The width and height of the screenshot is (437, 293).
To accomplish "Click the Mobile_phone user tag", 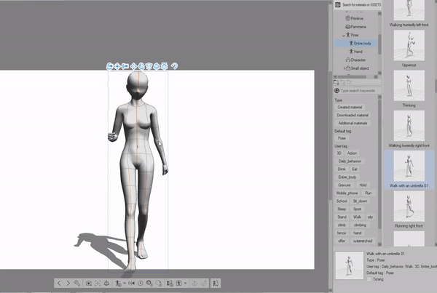I will pos(347,193).
